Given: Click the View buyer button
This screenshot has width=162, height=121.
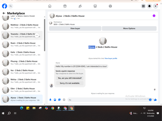Looking at the screenshot, I should [x=75, y=28].
